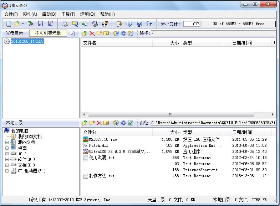Open the 选项(O) menu
The height and width of the screenshot is (206, 280).
pyautogui.click(x=87, y=14)
